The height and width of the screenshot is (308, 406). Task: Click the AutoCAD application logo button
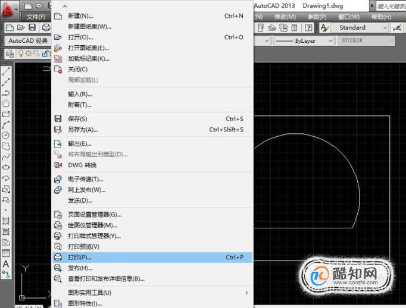tap(9, 10)
